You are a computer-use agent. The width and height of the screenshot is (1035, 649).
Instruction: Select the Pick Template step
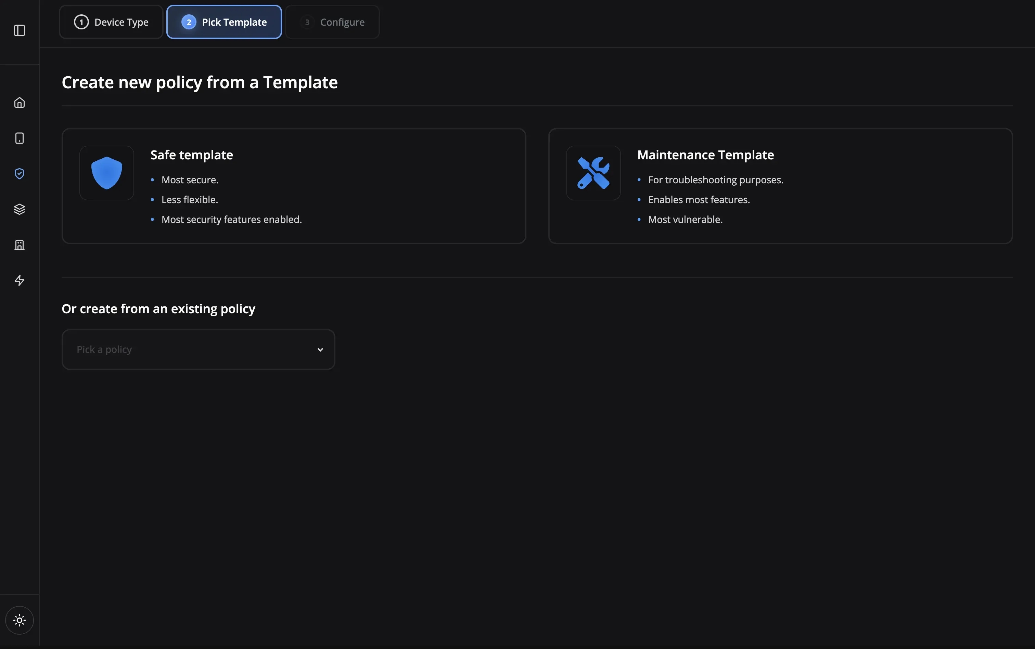point(223,22)
